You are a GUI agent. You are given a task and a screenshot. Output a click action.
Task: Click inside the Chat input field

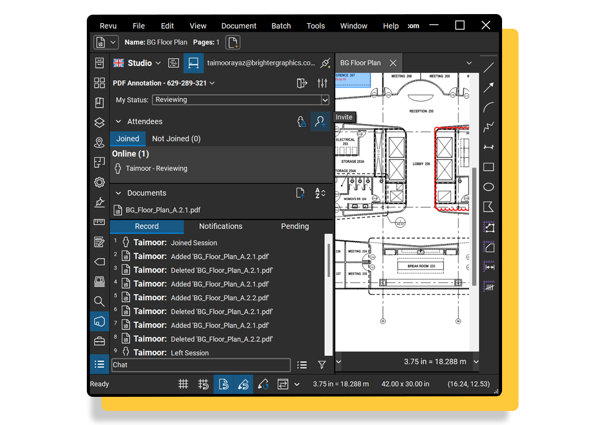pyautogui.click(x=201, y=364)
